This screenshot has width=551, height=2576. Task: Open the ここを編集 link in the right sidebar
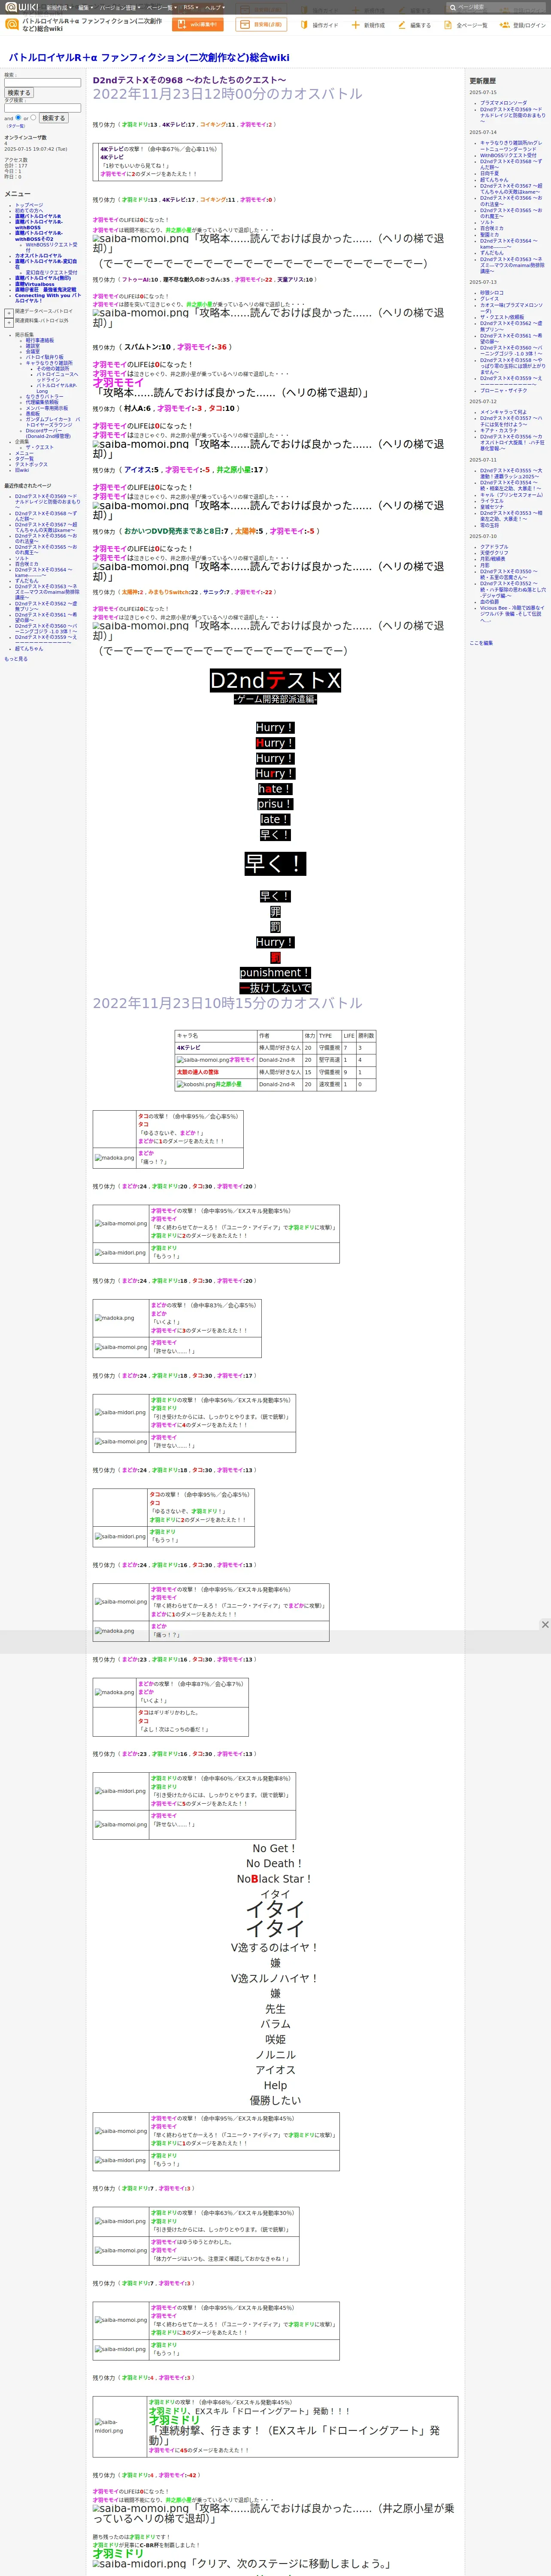481,643
